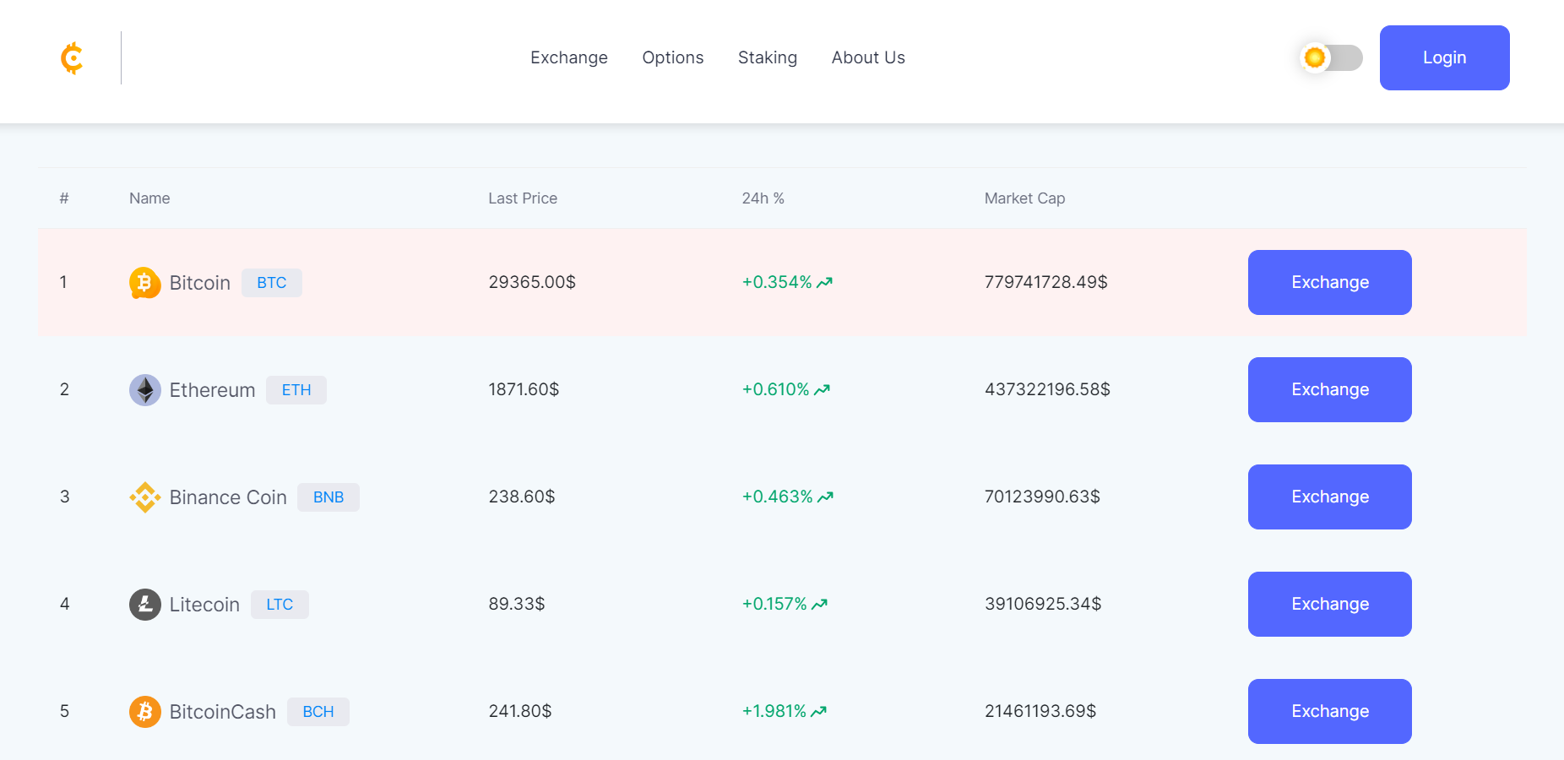Viewport: 1564px width, 760px height.
Task: Click the BCH ticker badge
Action: click(318, 712)
